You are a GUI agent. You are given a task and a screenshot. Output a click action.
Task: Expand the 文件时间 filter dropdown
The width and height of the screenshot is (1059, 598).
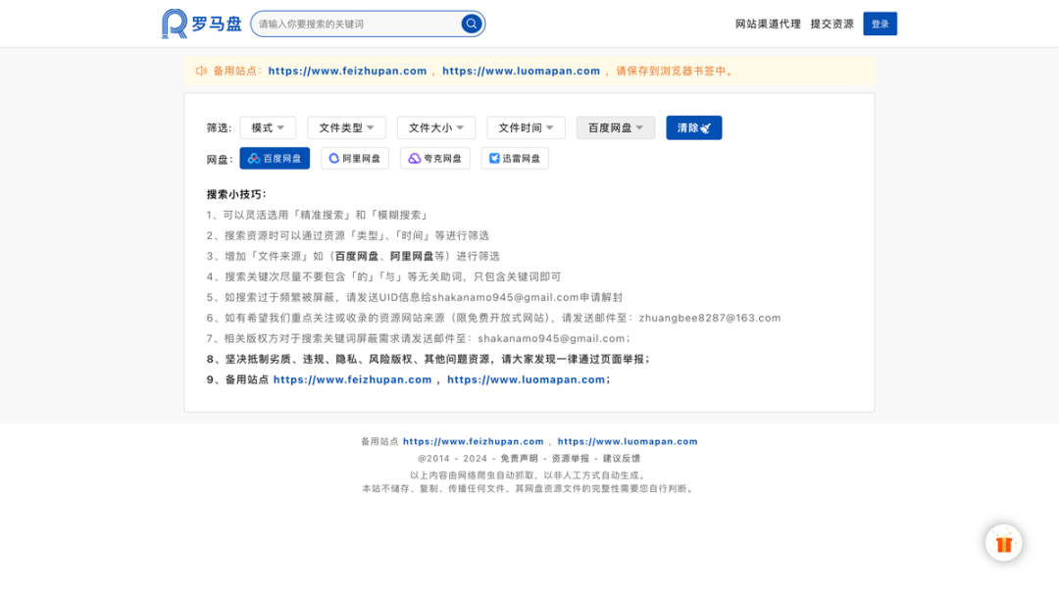click(x=527, y=127)
